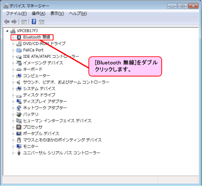
Task: Click the Back arrow toolbar icon
Action: coord(7,22)
